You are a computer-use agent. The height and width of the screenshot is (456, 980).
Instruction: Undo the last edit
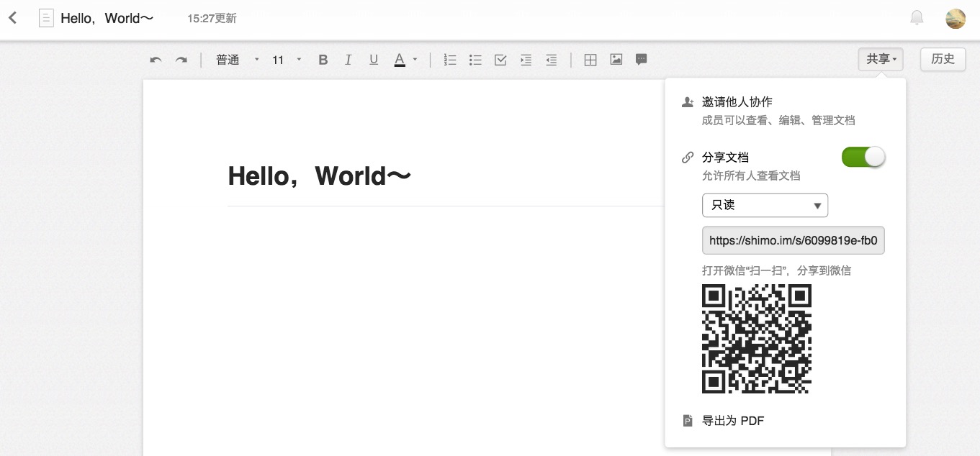coord(156,60)
